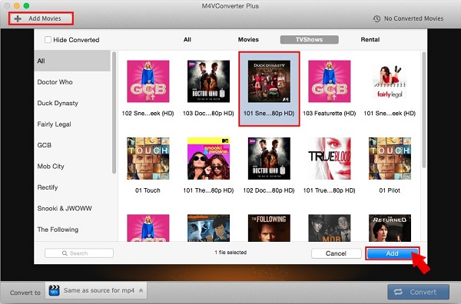The width and height of the screenshot is (461, 304).
Task: Click the magnifier icon in the Search box
Action: (65, 253)
